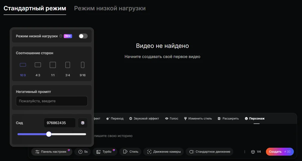
Task: Click the Создать button
Action: coord(280,152)
